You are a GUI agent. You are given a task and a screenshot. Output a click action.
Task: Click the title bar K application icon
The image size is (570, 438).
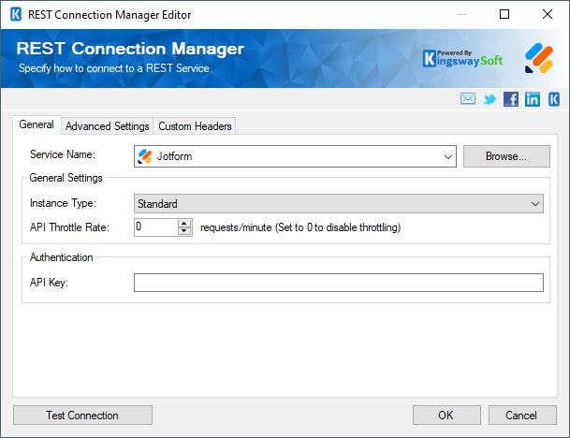click(x=16, y=15)
